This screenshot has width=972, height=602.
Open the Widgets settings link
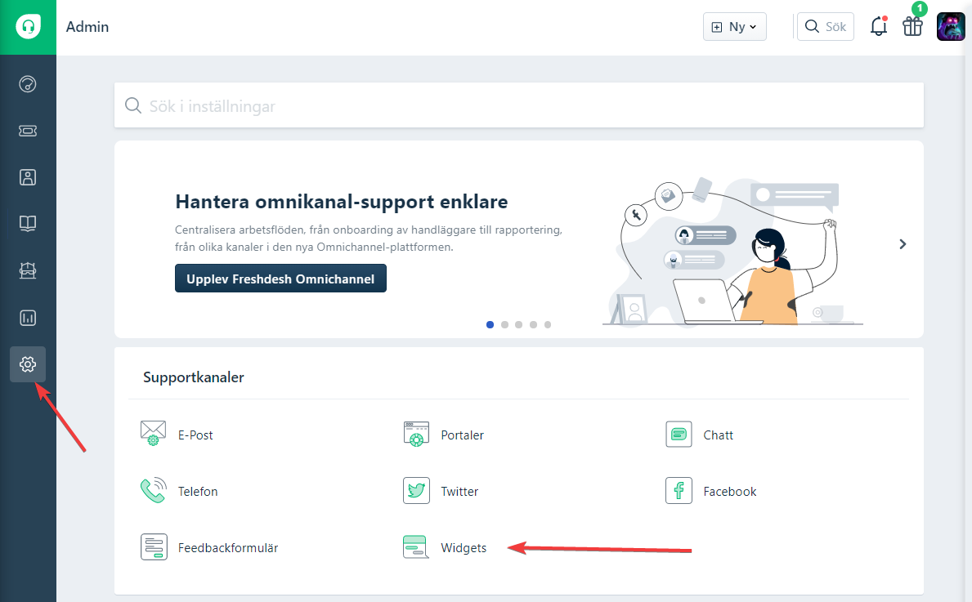(463, 548)
